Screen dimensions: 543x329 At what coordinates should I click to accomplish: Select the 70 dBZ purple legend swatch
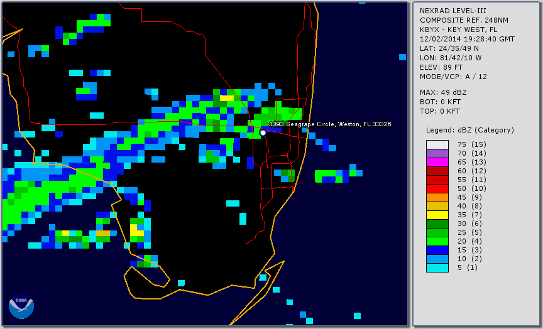[x=437, y=153]
